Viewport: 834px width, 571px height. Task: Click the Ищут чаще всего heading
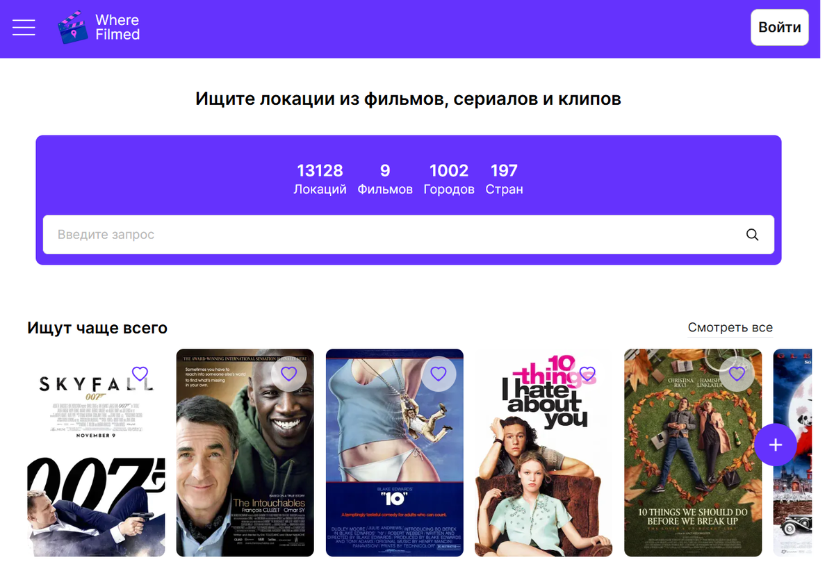click(97, 328)
